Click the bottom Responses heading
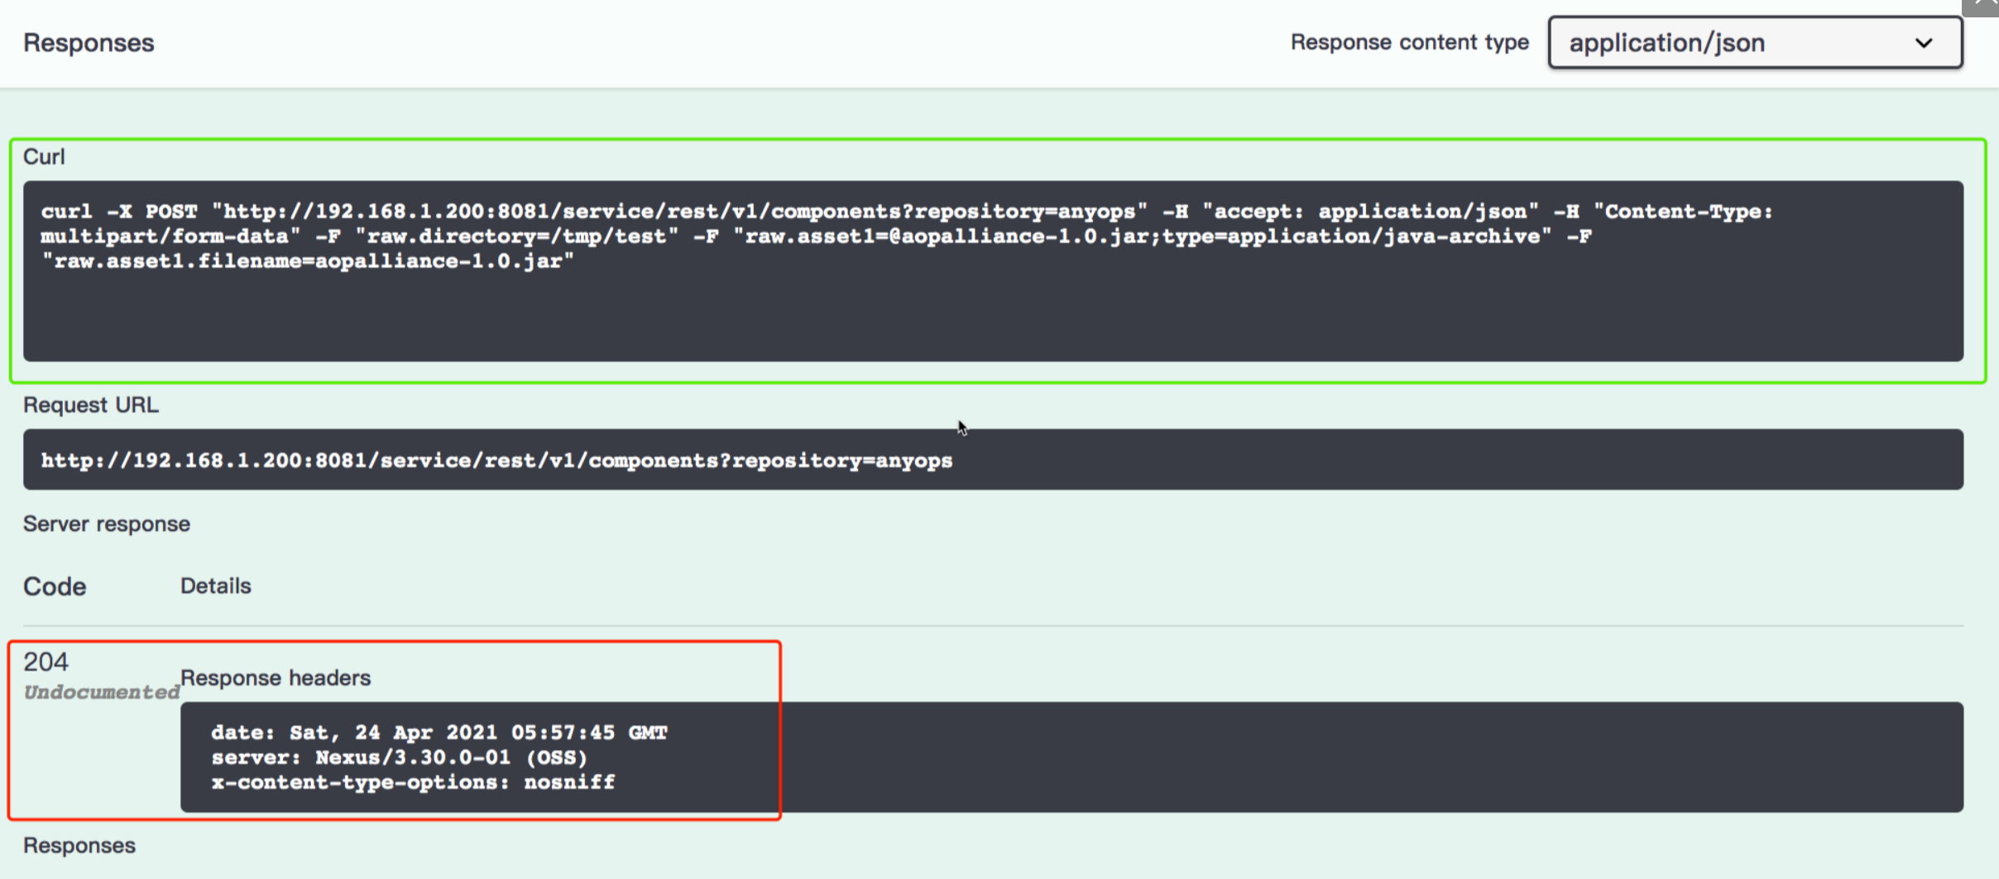Viewport: 1999px width, 879px height. (x=79, y=845)
